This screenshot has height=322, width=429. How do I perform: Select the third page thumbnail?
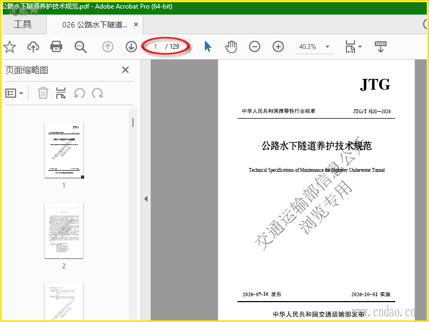(x=64, y=302)
